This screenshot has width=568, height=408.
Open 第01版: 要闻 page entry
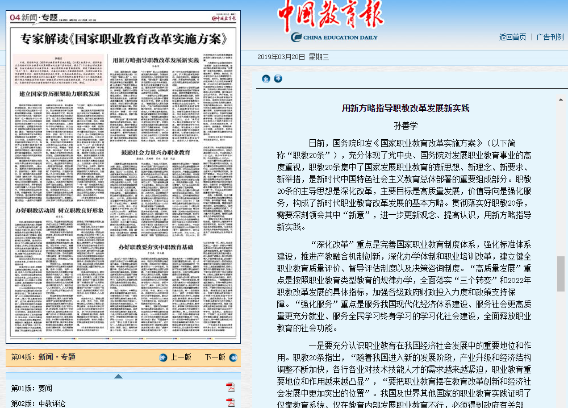[x=32, y=388]
